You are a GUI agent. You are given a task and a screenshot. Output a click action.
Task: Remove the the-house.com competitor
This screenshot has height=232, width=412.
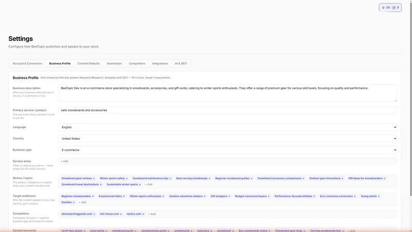(121, 214)
